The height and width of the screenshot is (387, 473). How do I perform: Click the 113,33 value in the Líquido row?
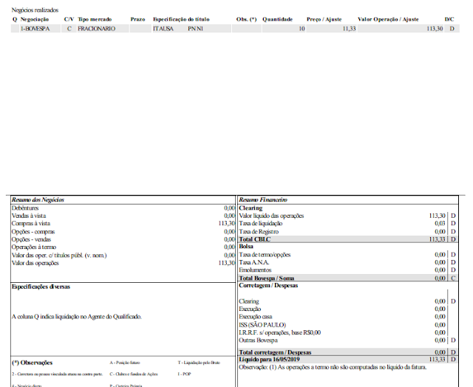437,360
